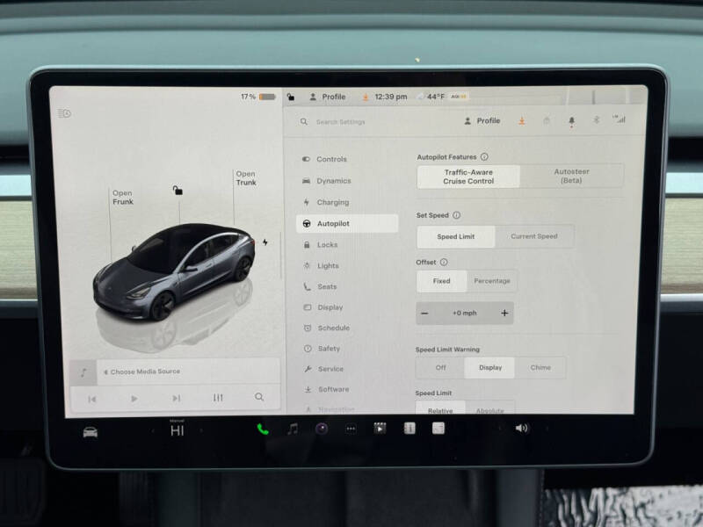Enable Chime for Speed Limit Warning

540,367
